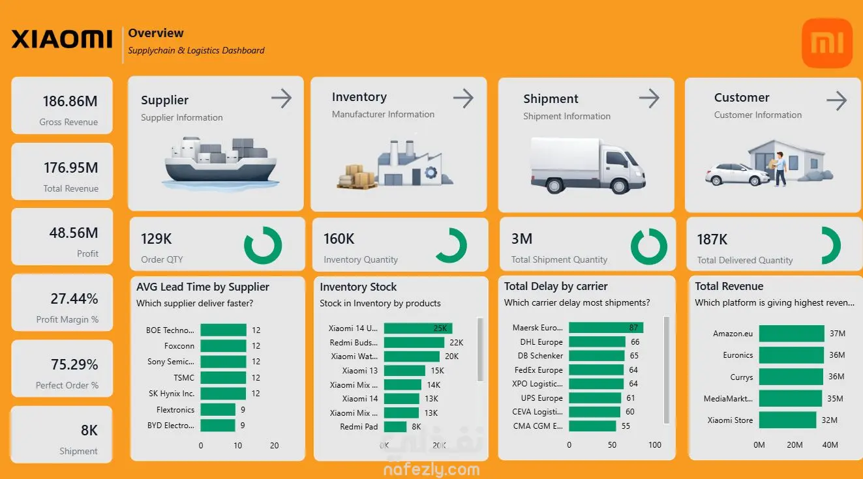This screenshot has height=479, width=863.
Task: Open the Supplier navigation card title
Action: (164, 100)
